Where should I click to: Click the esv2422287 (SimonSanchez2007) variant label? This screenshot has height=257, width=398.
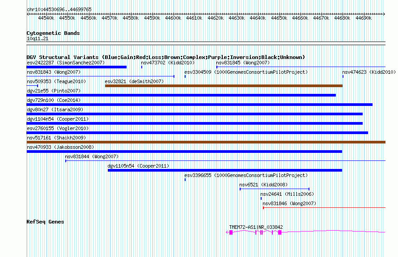(66, 63)
